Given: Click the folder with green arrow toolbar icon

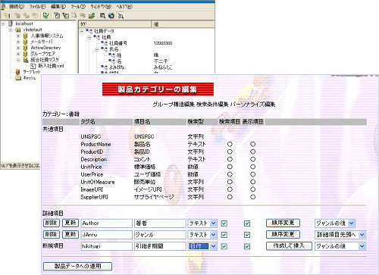Looking at the screenshot, I should click(x=92, y=16).
